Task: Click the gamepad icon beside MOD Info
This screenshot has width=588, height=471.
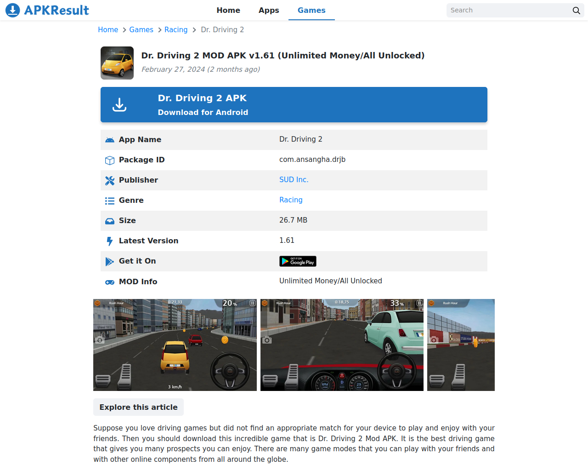Action: [110, 282]
